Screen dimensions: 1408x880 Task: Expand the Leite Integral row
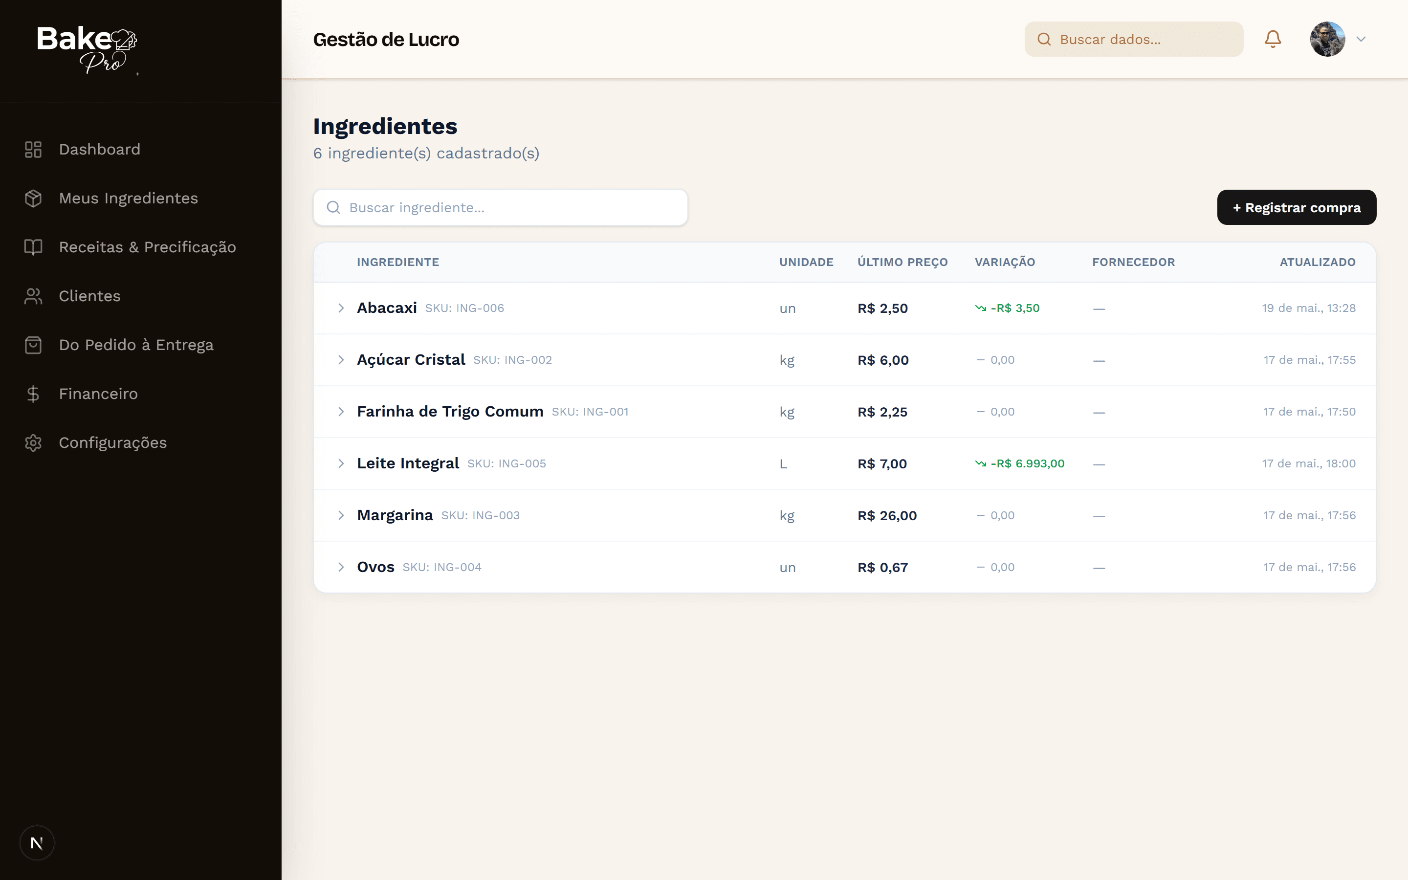point(342,463)
